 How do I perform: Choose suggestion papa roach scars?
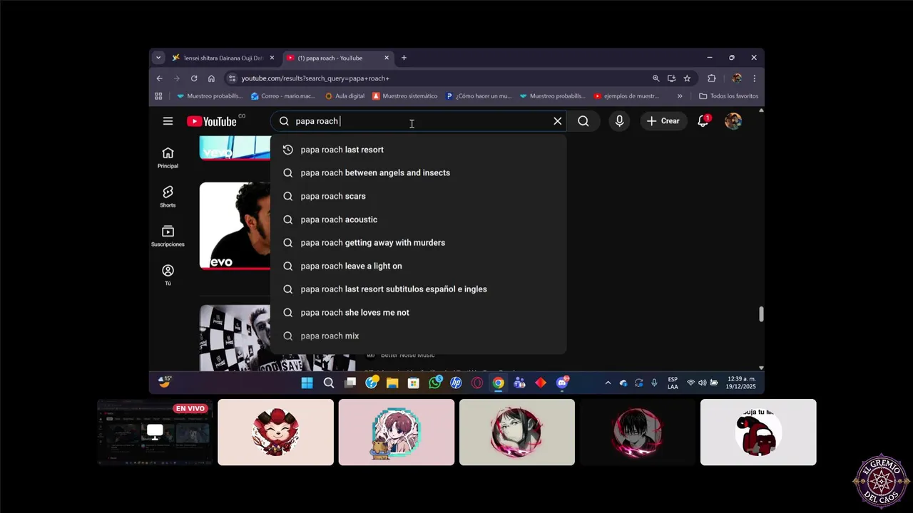(x=418, y=196)
